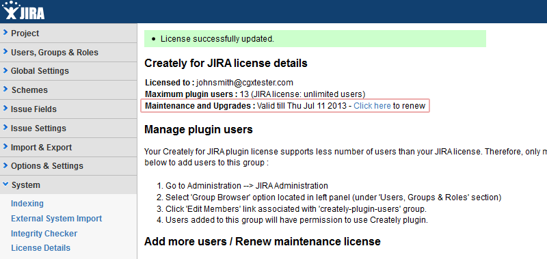
Task: Click the step mentioning 'Edit Members' link
Action: point(296,209)
